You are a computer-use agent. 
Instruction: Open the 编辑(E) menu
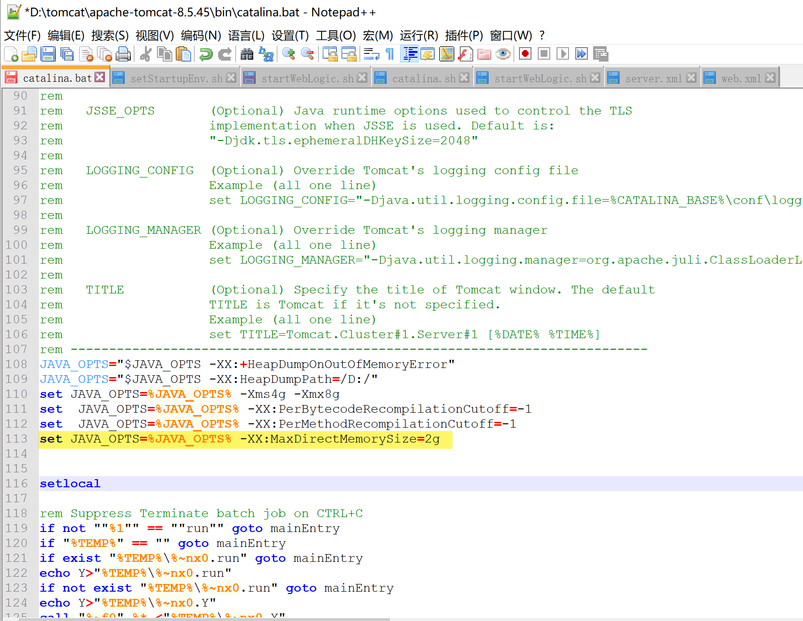pyautogui.click(x=66, y=36)
